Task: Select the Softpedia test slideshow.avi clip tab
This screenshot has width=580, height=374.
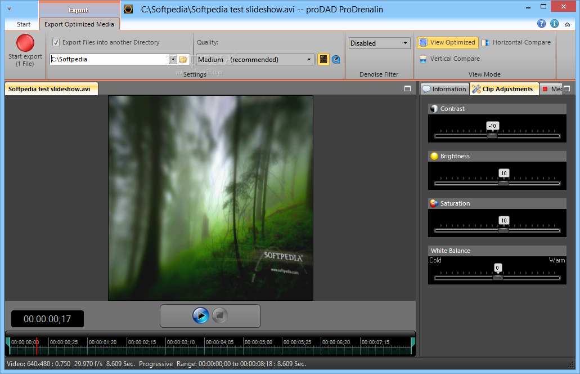Action: (51, 89)
